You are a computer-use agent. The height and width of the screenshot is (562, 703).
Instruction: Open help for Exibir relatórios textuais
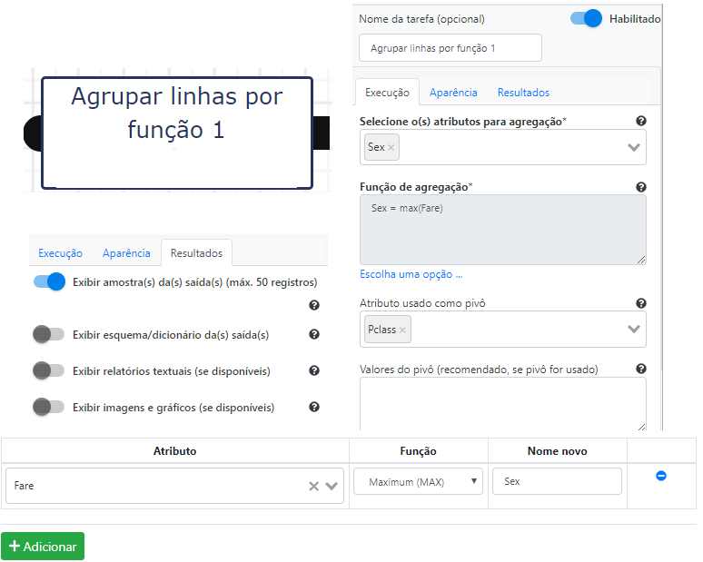pyautogui.click(x=314, y=370)
